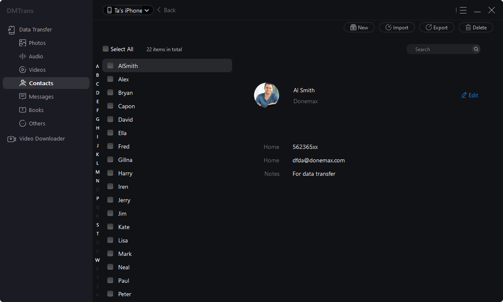Tick the Bryan checkbox

click(110, 92)
